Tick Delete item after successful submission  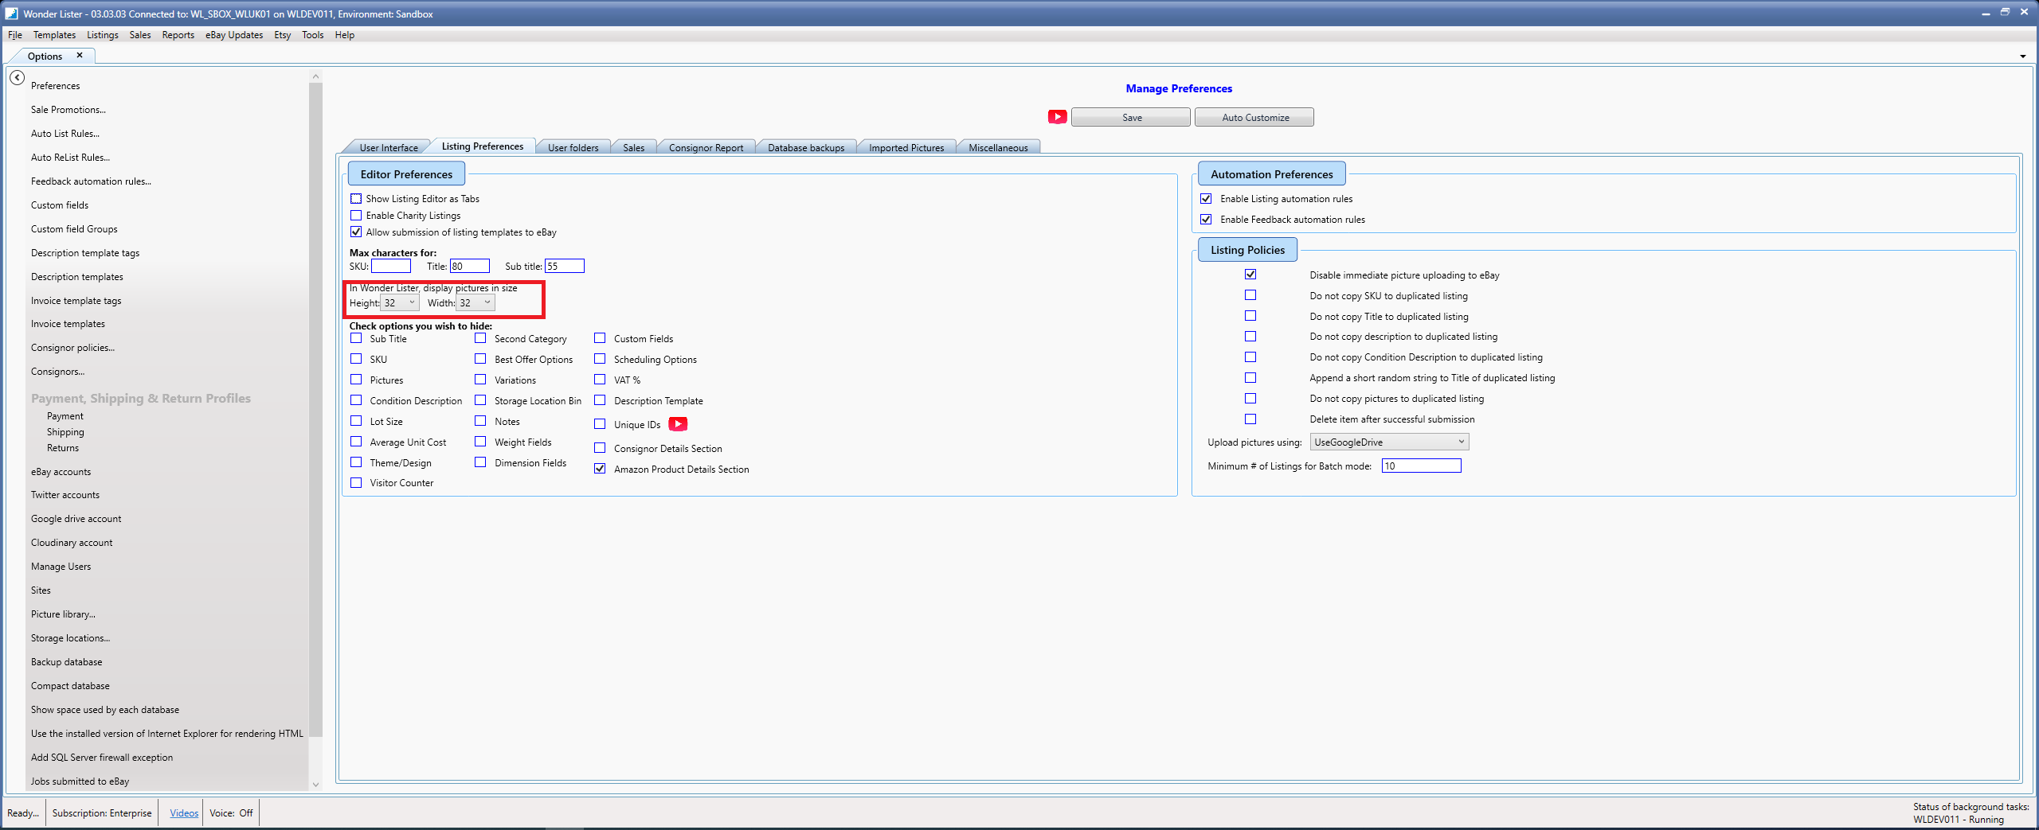click(x=1250, y=419)
